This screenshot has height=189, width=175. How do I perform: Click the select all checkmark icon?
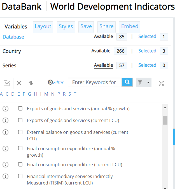tap(7, 83)
